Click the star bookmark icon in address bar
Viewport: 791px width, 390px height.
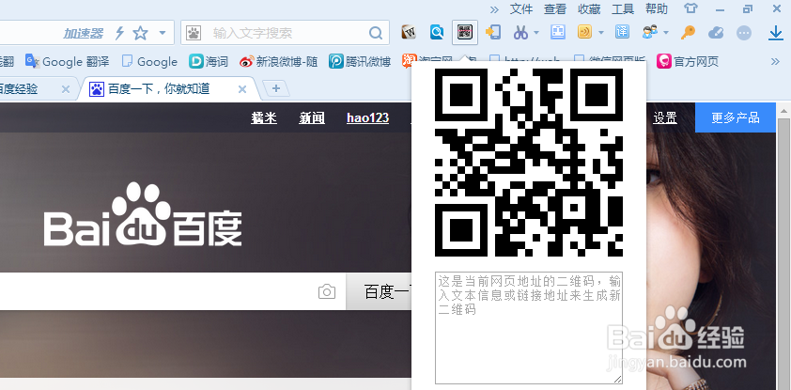pyautogui.click(x=140, y=33)
